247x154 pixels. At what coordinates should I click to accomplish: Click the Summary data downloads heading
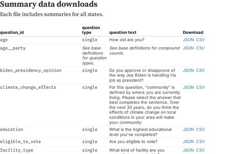pyautogui.click(x=49, y=5)
